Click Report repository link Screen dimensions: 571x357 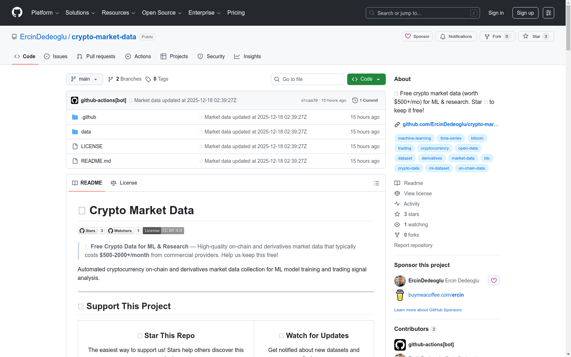point(413,245)
